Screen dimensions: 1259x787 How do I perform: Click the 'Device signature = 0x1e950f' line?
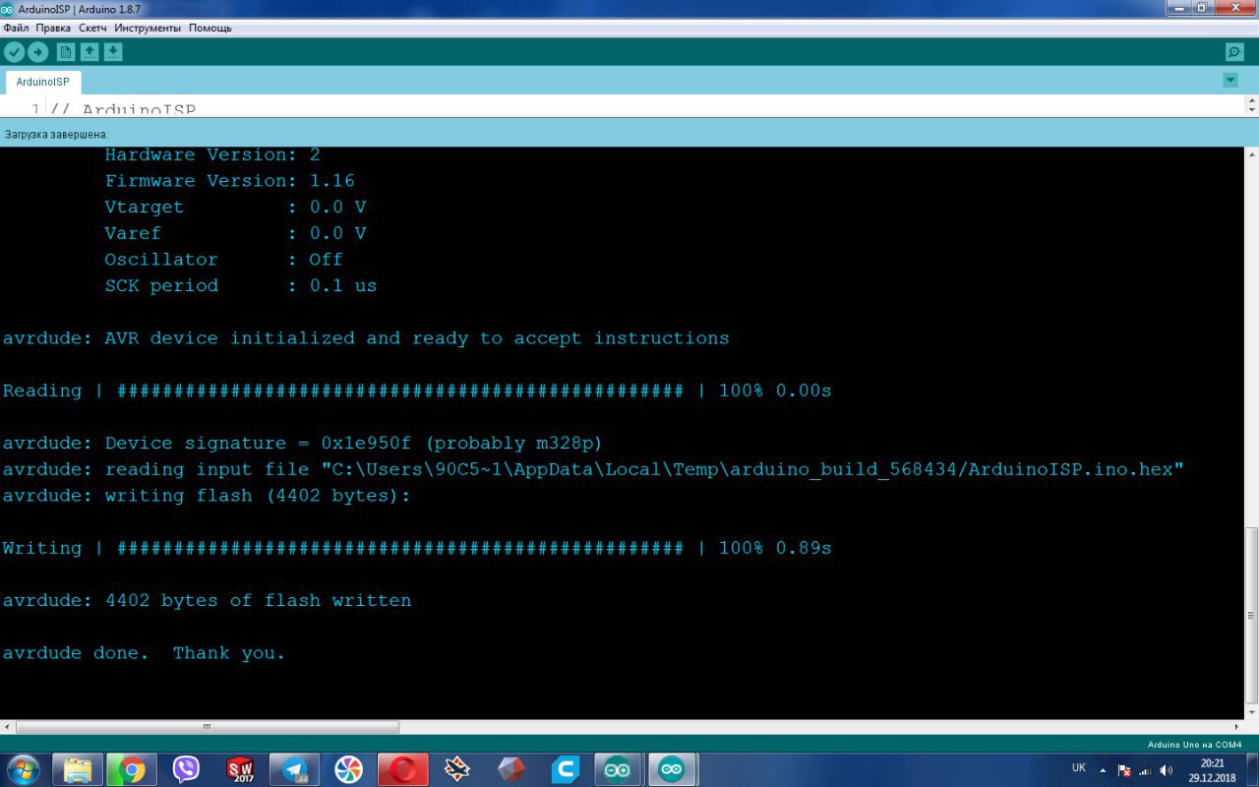[x=302, y=443]
